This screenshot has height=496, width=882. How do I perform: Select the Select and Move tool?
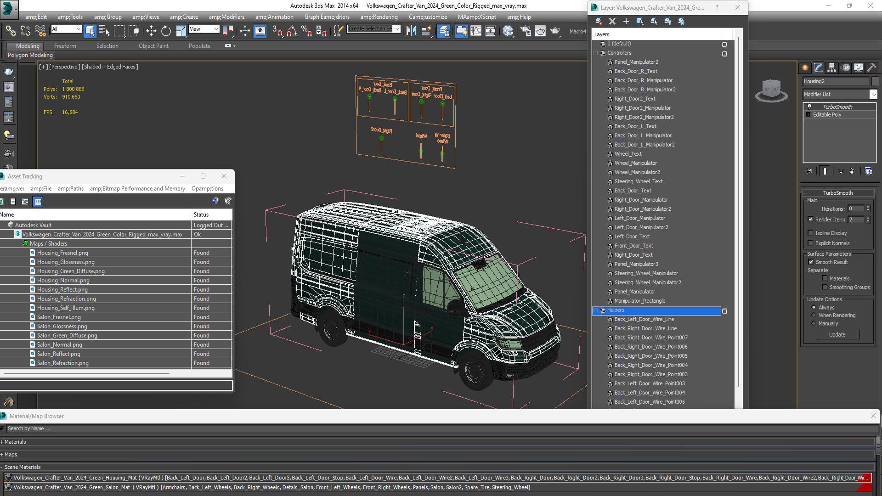click(x=151, y=31)
